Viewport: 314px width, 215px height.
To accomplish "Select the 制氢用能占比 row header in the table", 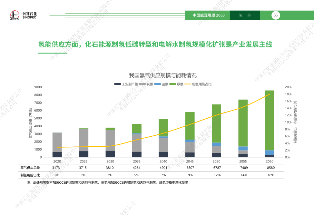I will 30,175.
